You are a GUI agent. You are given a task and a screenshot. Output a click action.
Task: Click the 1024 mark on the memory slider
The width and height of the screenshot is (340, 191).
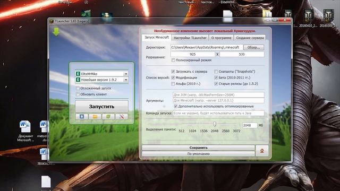[x=192, y=131]
